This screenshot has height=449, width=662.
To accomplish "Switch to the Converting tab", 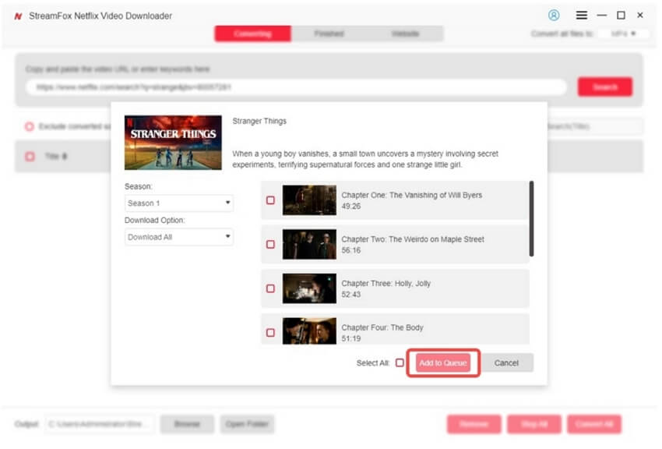I will click(252, 34).
